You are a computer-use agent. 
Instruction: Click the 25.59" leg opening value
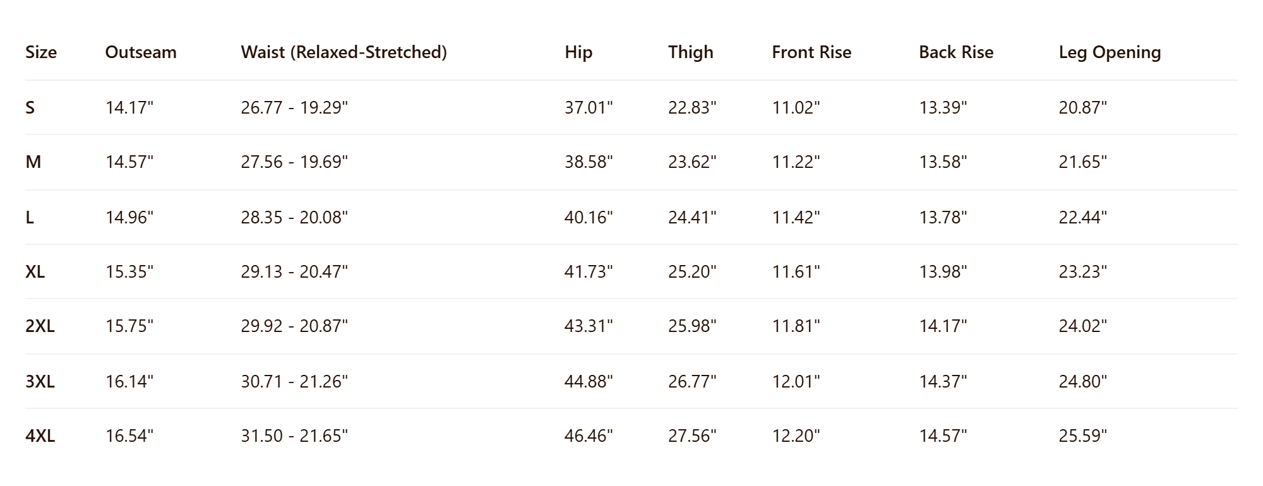[1082, 436]
